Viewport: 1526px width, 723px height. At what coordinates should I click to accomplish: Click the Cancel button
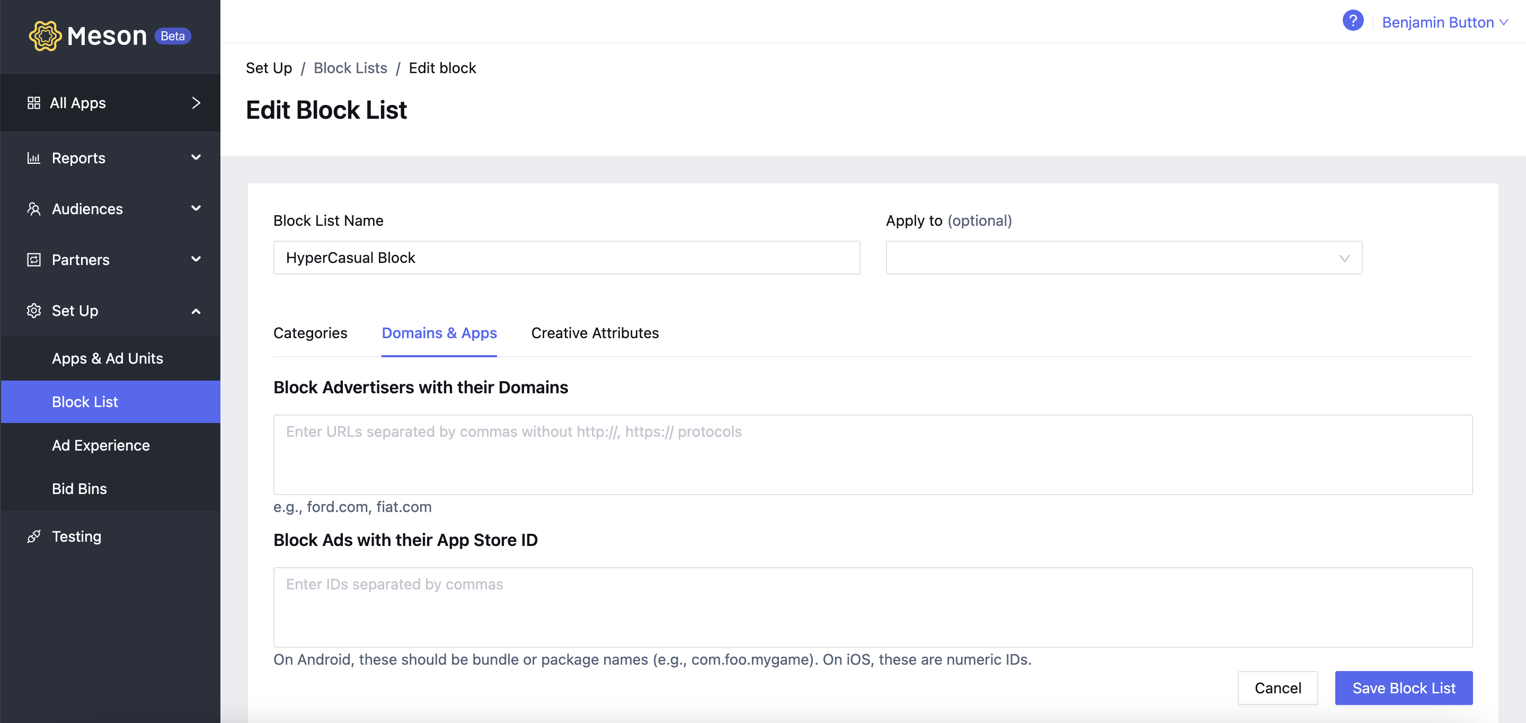(x=1277, y=688)
